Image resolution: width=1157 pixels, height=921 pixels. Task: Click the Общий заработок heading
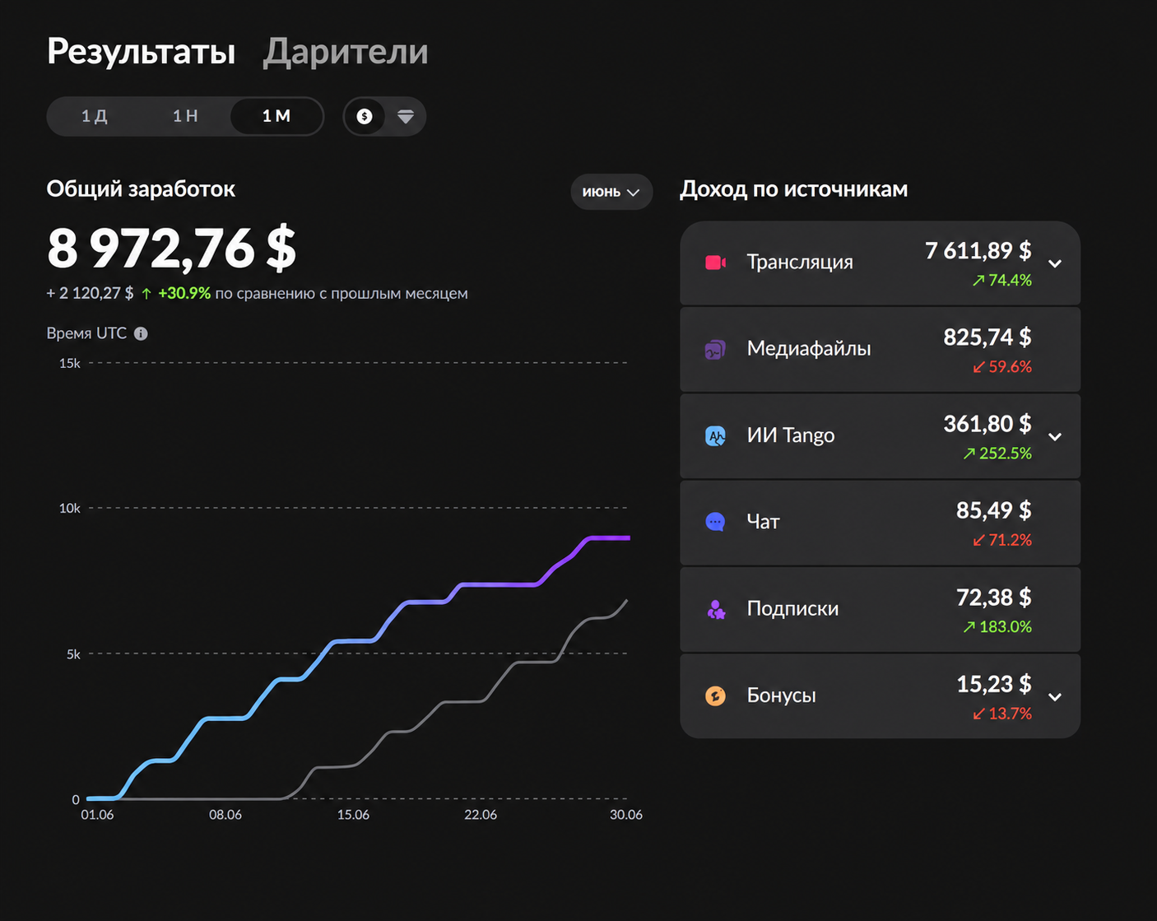point(141,189)
